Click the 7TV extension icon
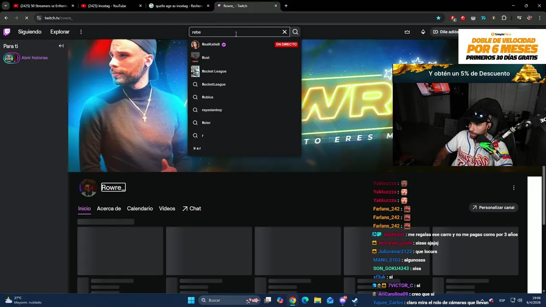Viewport: 546px width, 307px height. [483, 18]
